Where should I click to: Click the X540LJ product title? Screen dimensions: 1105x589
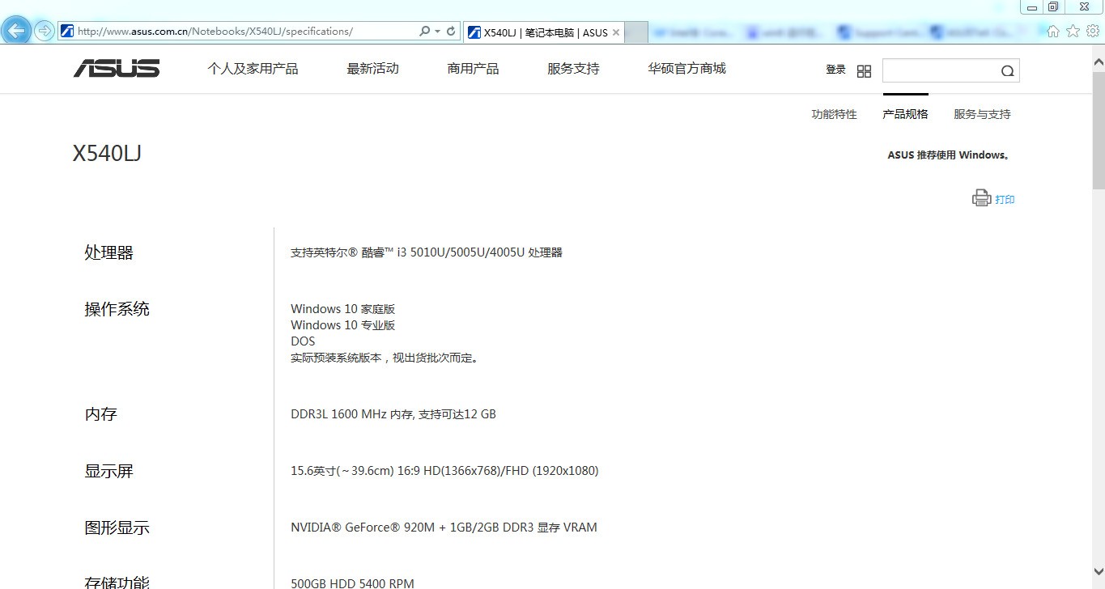107,154
